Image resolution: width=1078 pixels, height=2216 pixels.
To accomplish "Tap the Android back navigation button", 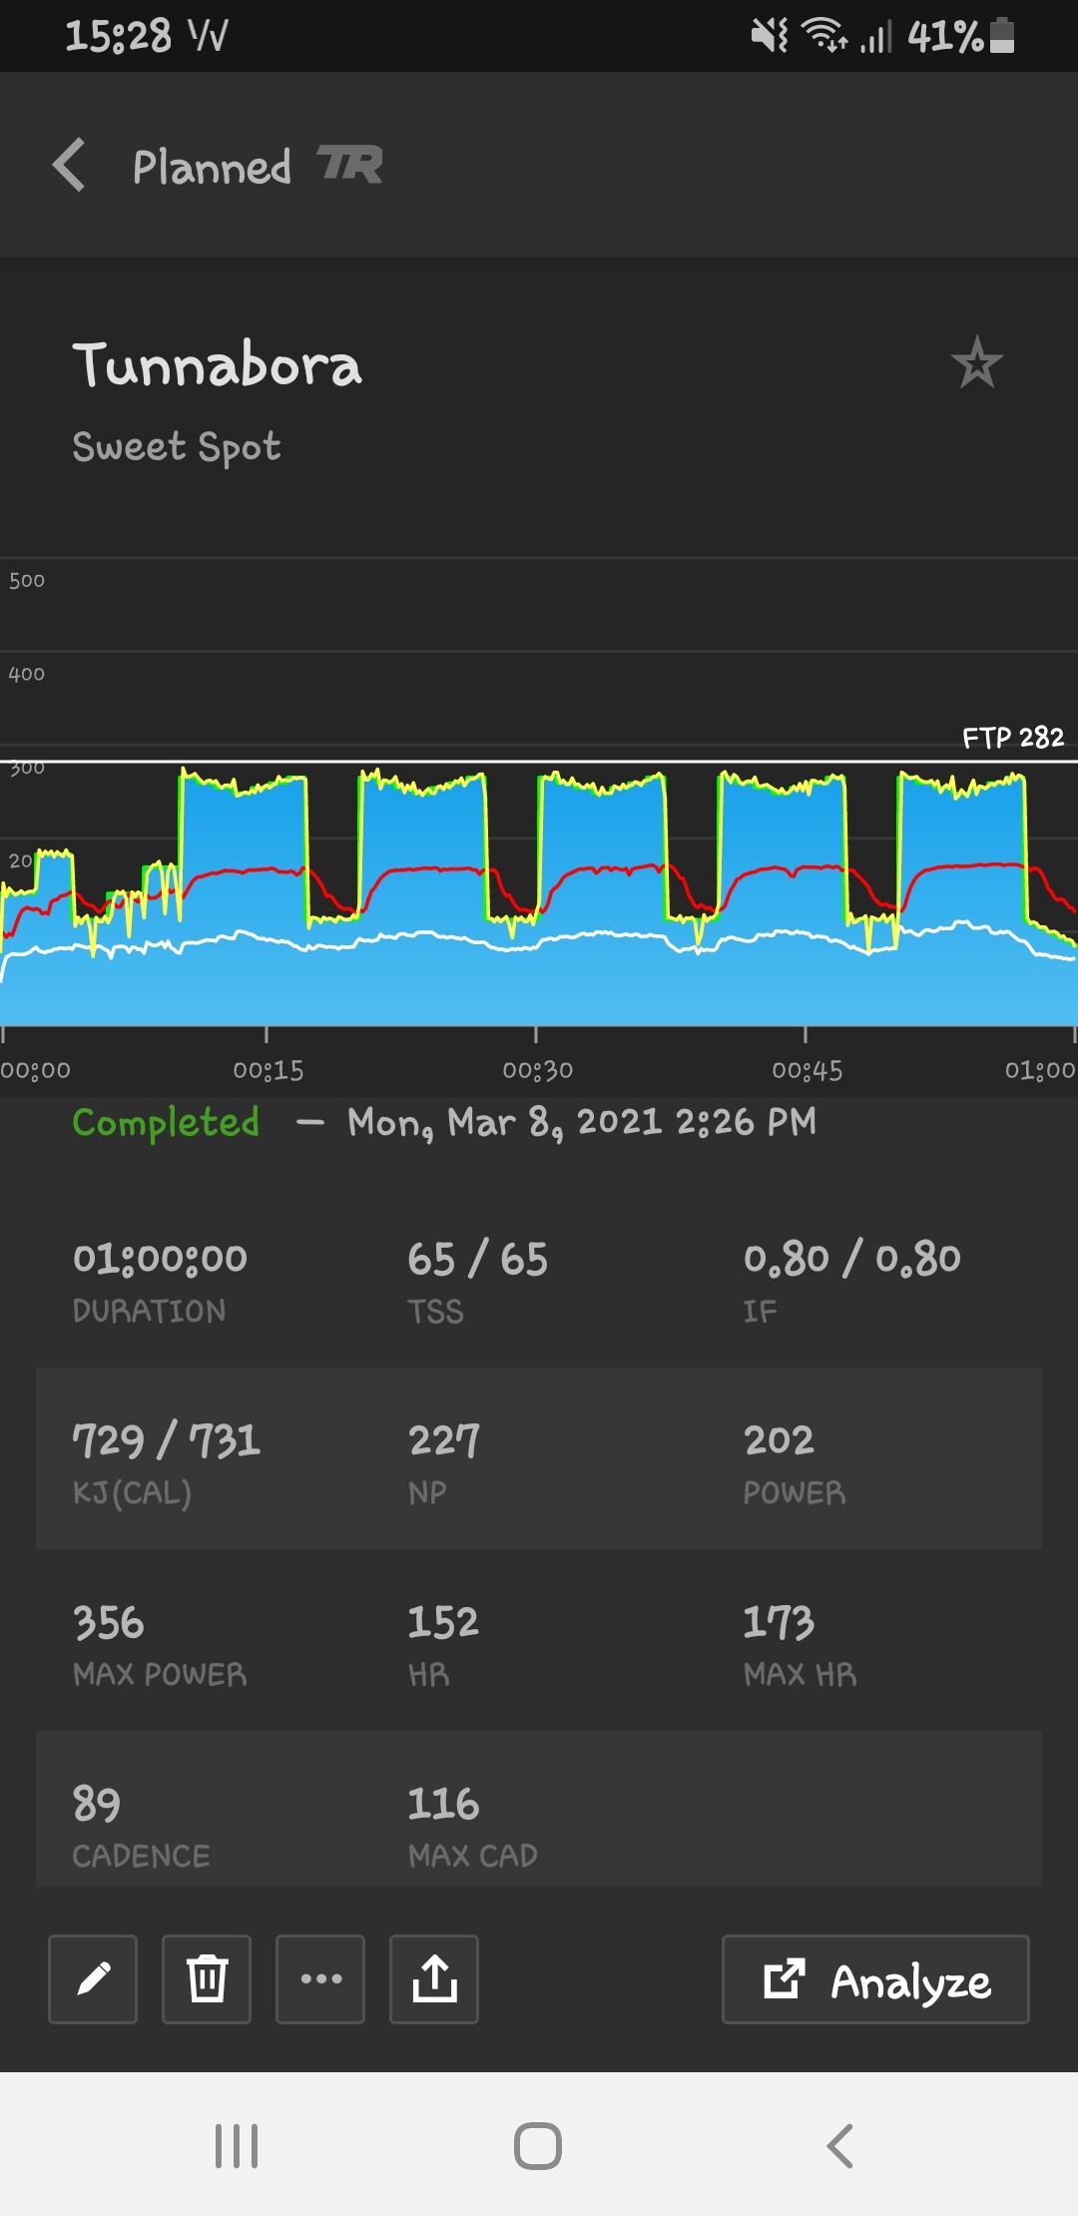I will 840,2145.
